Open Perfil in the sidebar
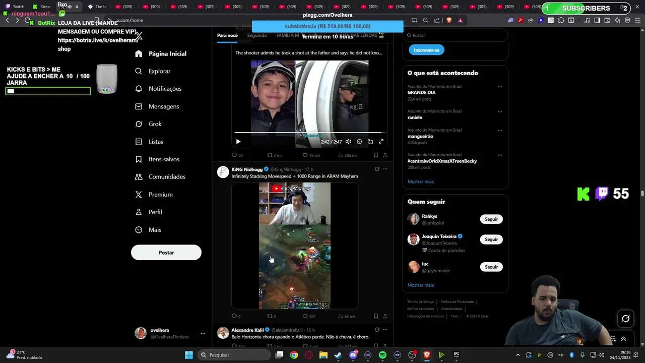The width and height of the screenshot is (645, 363). pos(149,212)
